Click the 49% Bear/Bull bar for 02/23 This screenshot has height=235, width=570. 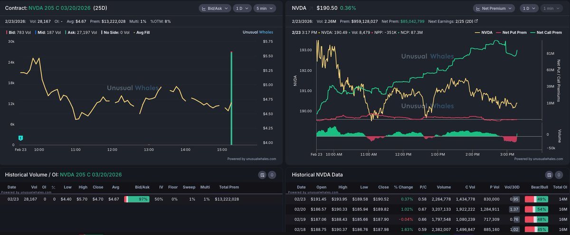point(537,199)
